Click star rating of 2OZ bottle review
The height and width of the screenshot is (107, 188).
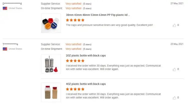(x=75, y=61)
